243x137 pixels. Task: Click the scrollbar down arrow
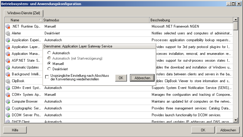click(236, 120)
